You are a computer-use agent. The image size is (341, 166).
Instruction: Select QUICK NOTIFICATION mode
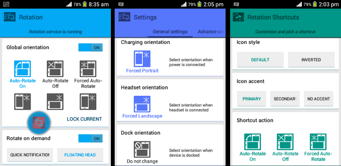coord(30,155)
